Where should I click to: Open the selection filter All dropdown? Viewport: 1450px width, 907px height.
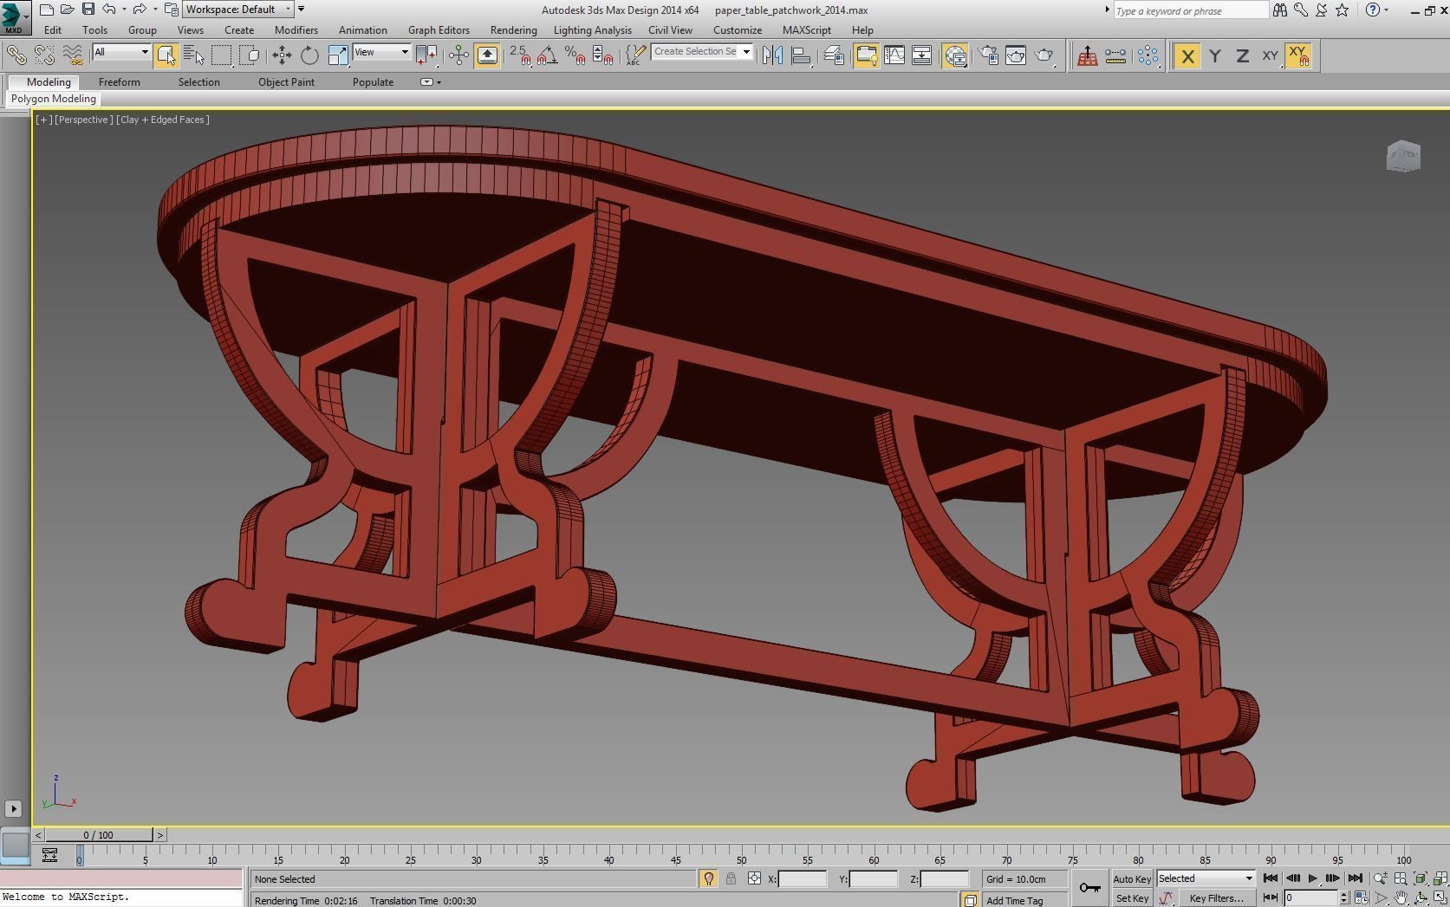tap(121, 52)
